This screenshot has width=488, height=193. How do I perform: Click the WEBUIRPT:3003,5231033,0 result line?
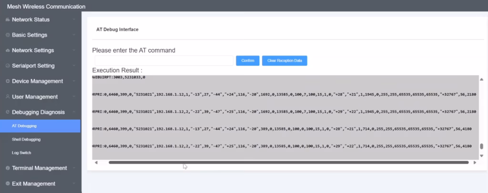[119, 77]
